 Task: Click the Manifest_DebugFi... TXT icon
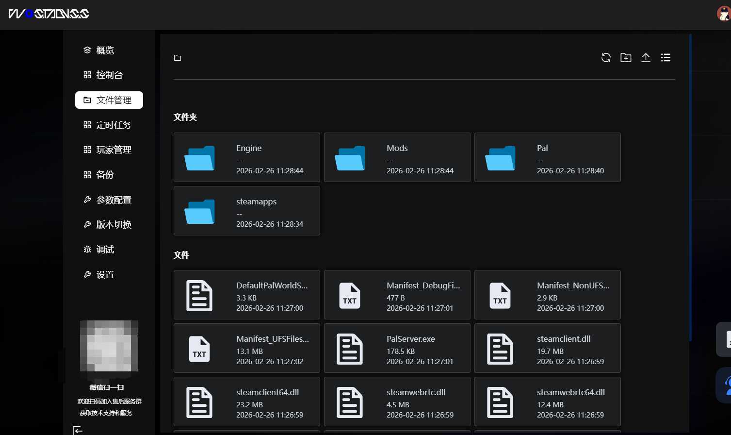click(350, 295)
